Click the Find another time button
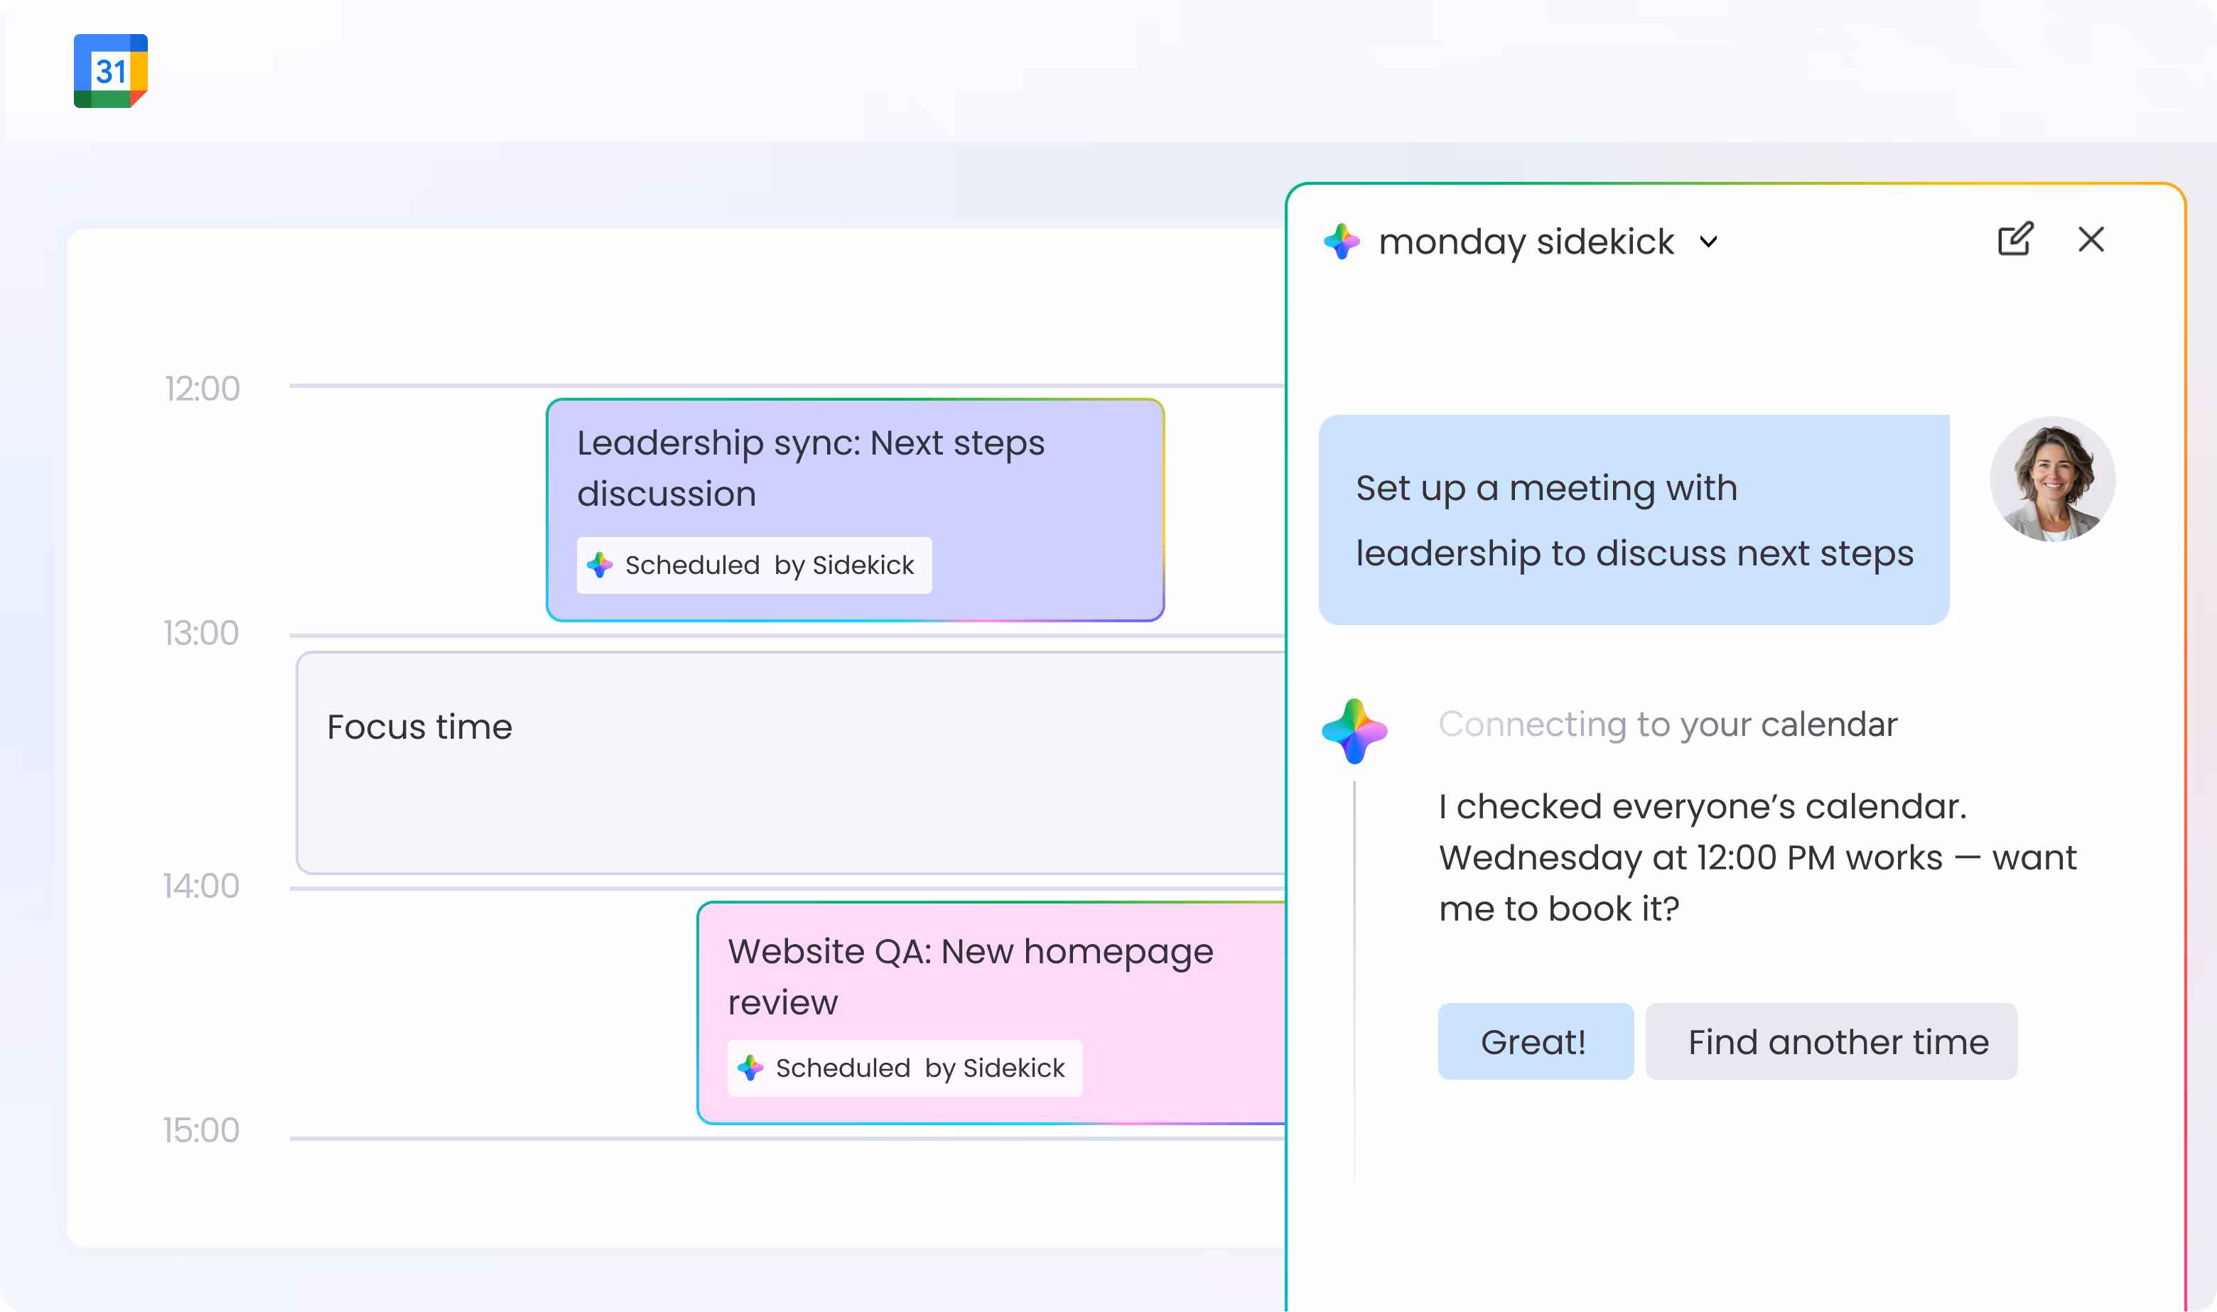This screenshot has width=2217, height=1312. (x=1830, y=1041)
